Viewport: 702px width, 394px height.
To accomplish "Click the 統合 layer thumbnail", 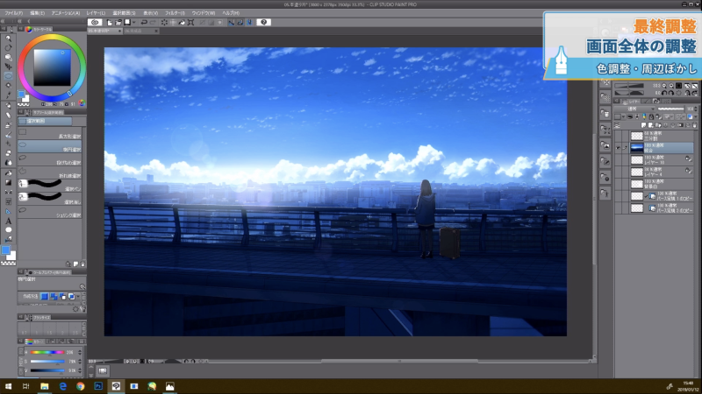I will click(637, 148).
